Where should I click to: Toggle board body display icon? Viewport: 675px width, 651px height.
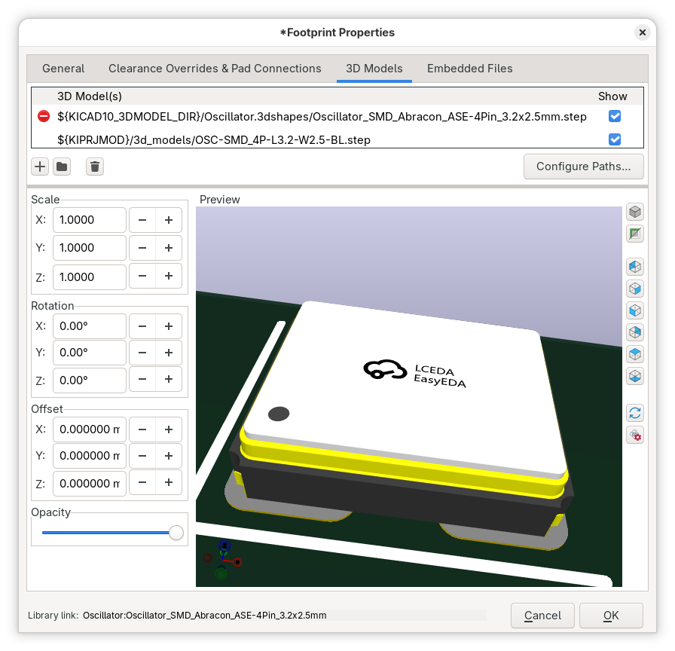click(x=635, y=234)
